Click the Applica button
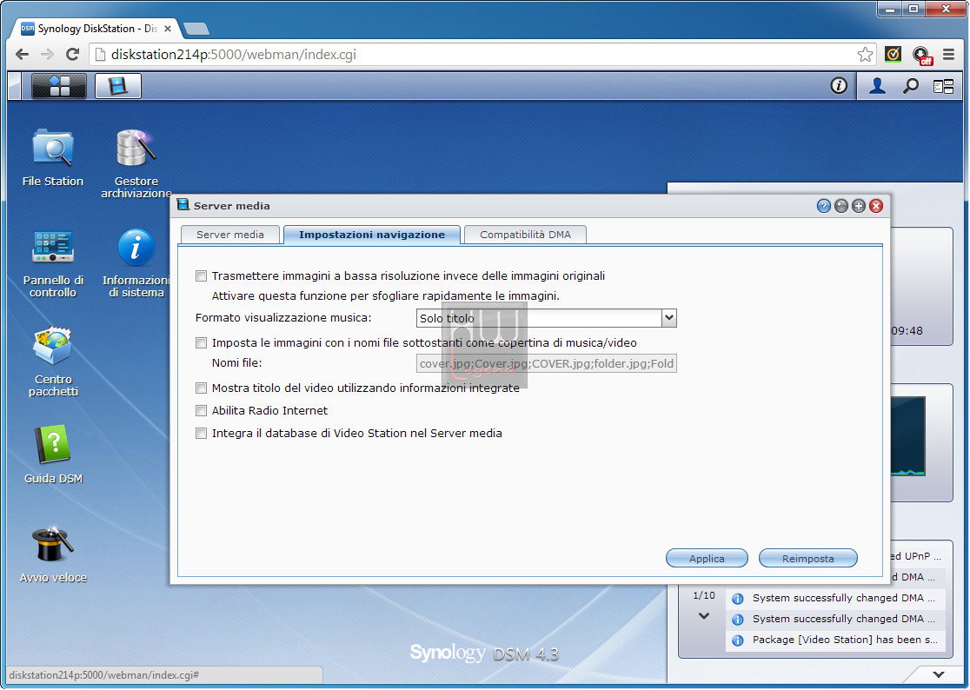This screenshot has height=690, width=970. click(707, 558)
